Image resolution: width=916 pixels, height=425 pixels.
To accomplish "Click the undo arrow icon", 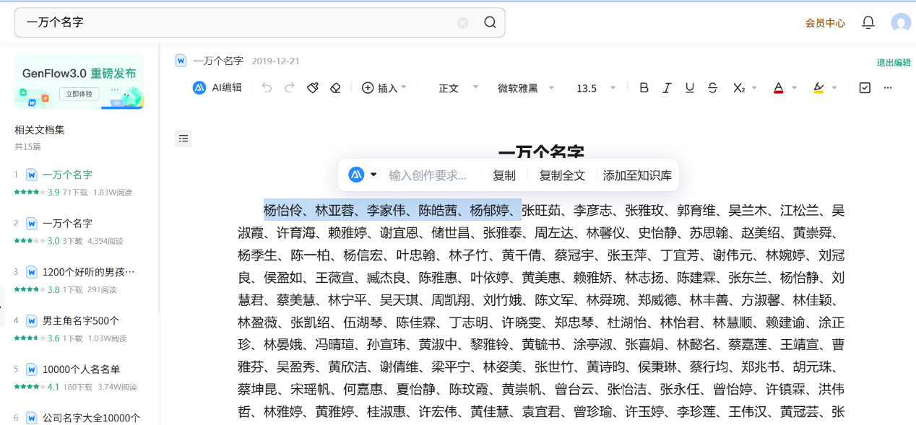I will pyautogui.click(x=267, y=88).
